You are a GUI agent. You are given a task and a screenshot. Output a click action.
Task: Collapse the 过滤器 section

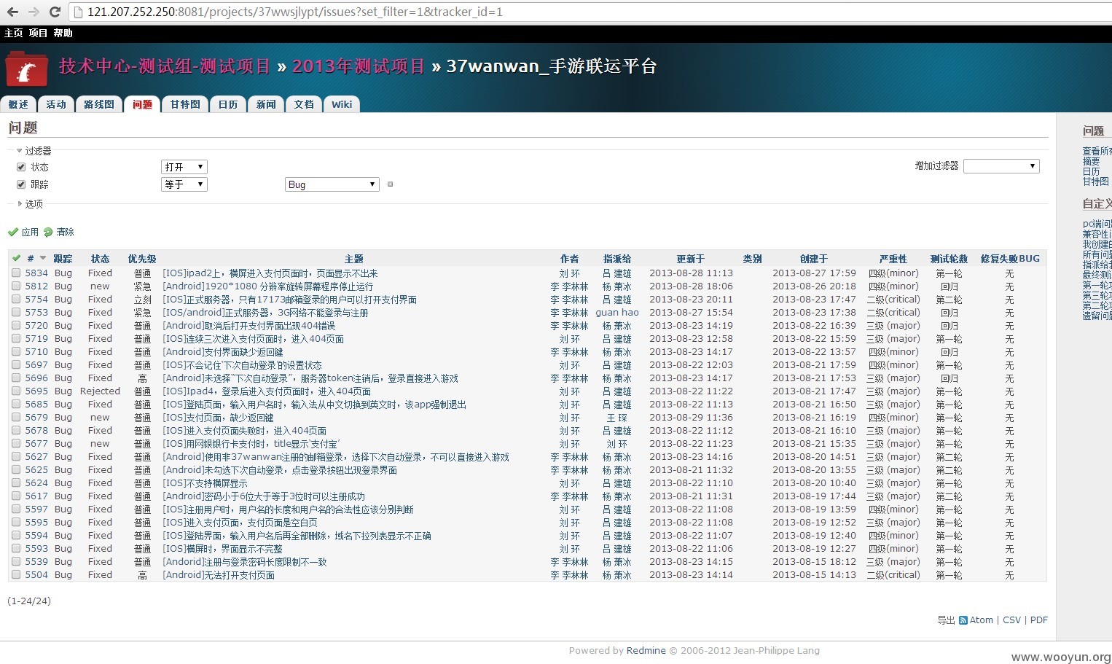coord(34,151)
